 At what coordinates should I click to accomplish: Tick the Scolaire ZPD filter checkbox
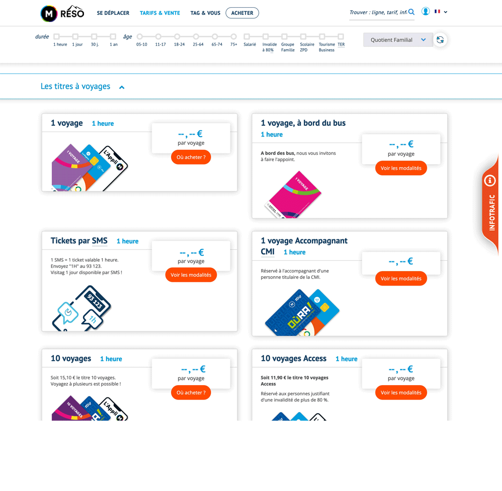click(x=303, y=37)
